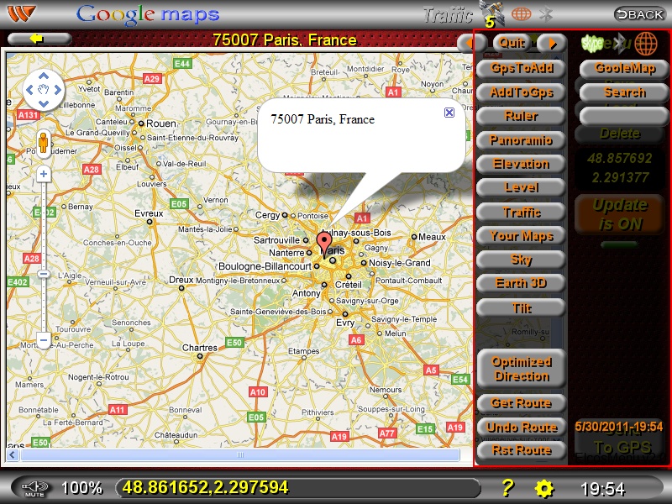
Task: Click the yellow back arrow above the map
Action: pos(38,39)
